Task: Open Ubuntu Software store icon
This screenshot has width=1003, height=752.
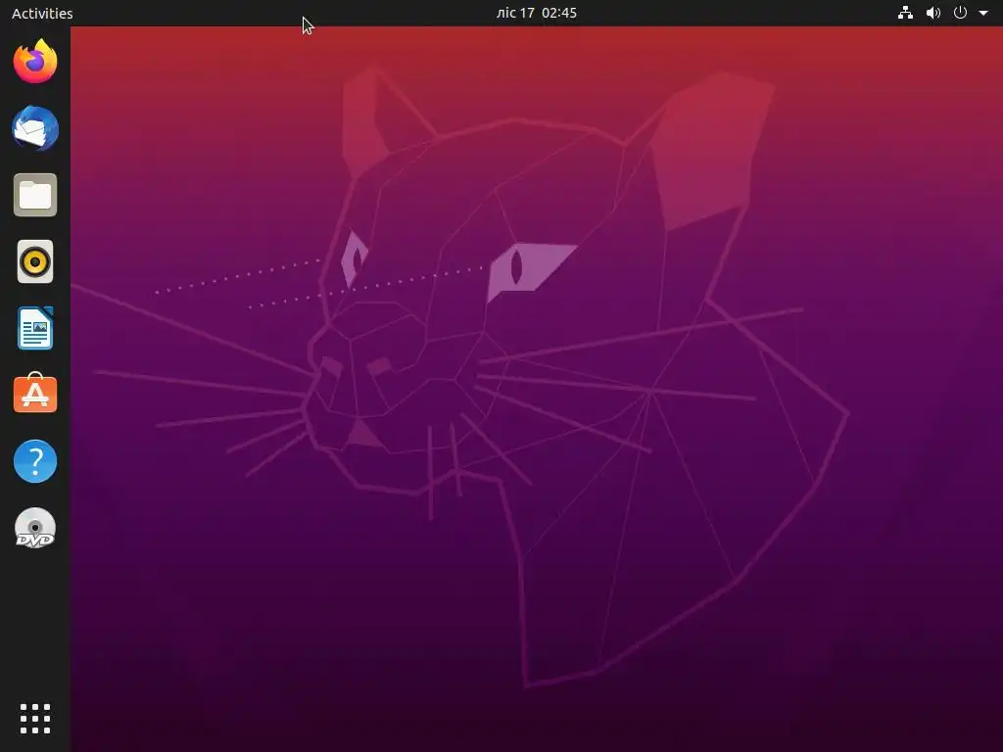Action: tap(35, 394)
